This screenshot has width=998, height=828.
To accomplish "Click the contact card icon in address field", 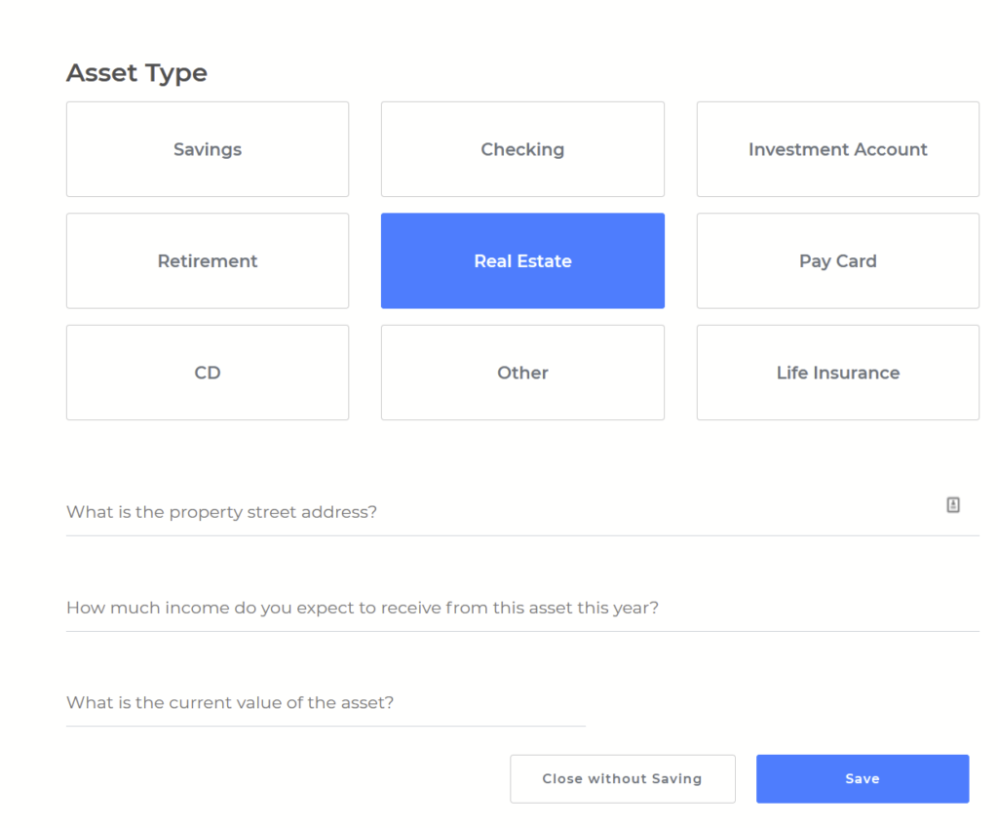I will coord(953,504).
